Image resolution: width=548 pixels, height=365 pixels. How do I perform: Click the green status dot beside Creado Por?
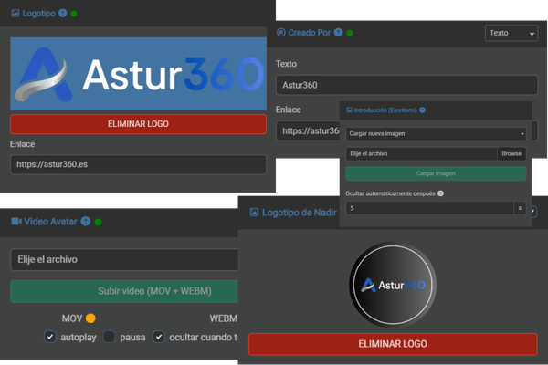[x=350, y=33]
